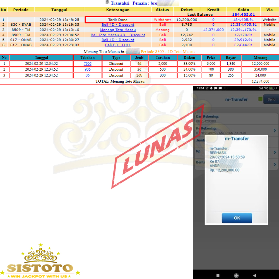Tap the Android home circle button
The width and height of the screenshot is (279, 279).
pyautogui.click(x=236, y=275)
